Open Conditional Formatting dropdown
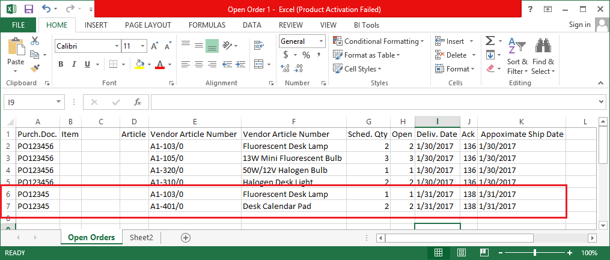This screenshot has height=260, width=610. pos(383,41)
